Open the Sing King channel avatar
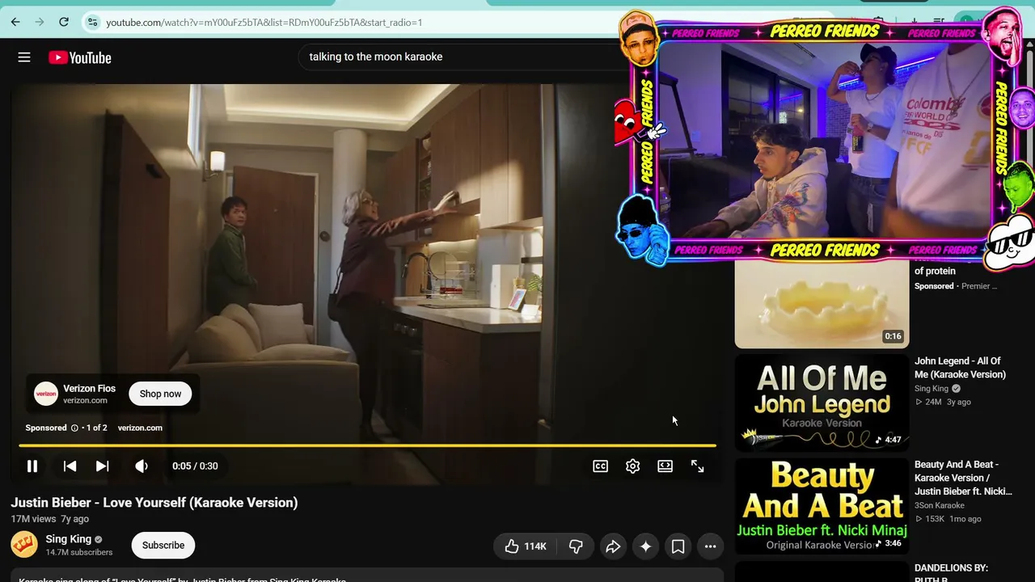This screenshot has width=1035, height=582. point(24,545)
